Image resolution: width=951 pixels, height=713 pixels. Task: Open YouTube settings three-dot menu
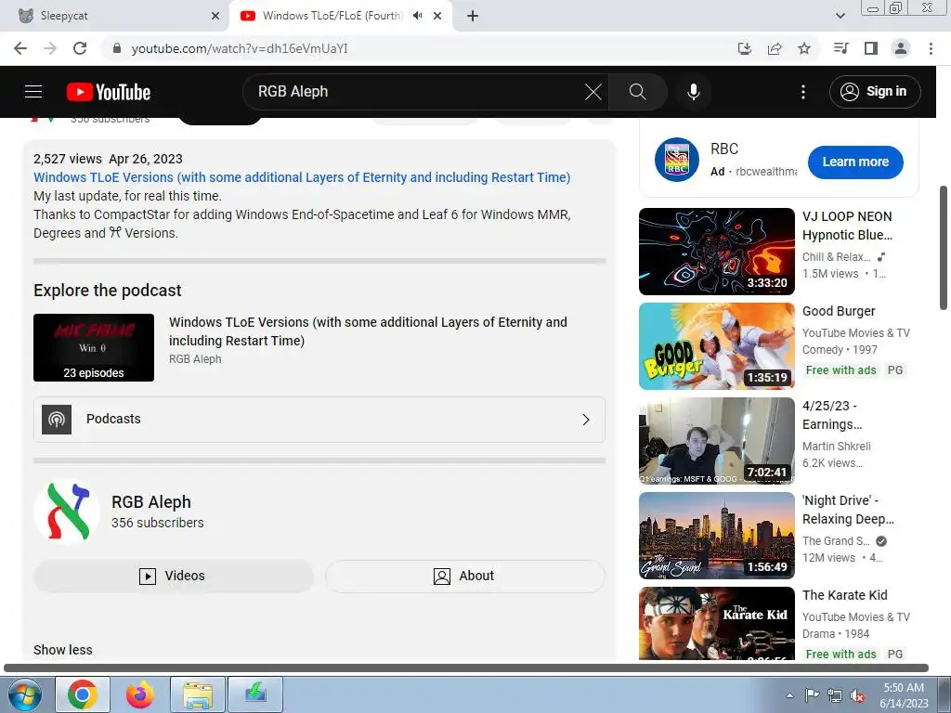point(803,92)
